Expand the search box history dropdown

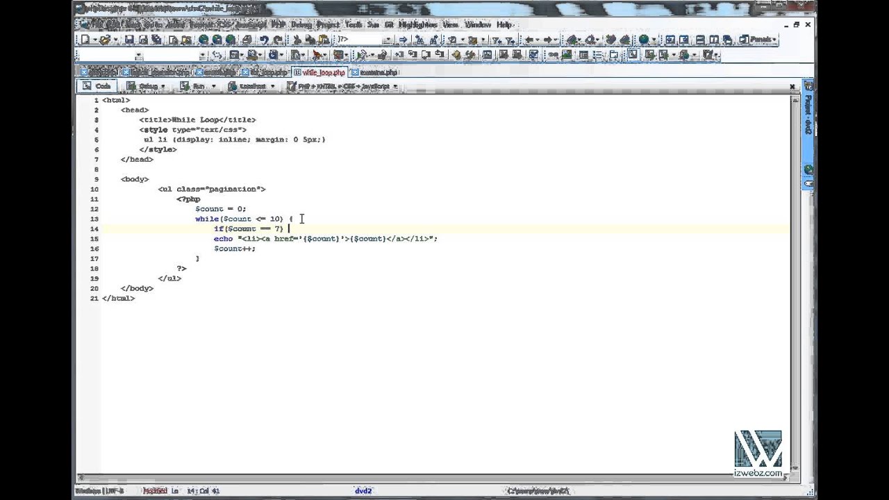(388, 40)
